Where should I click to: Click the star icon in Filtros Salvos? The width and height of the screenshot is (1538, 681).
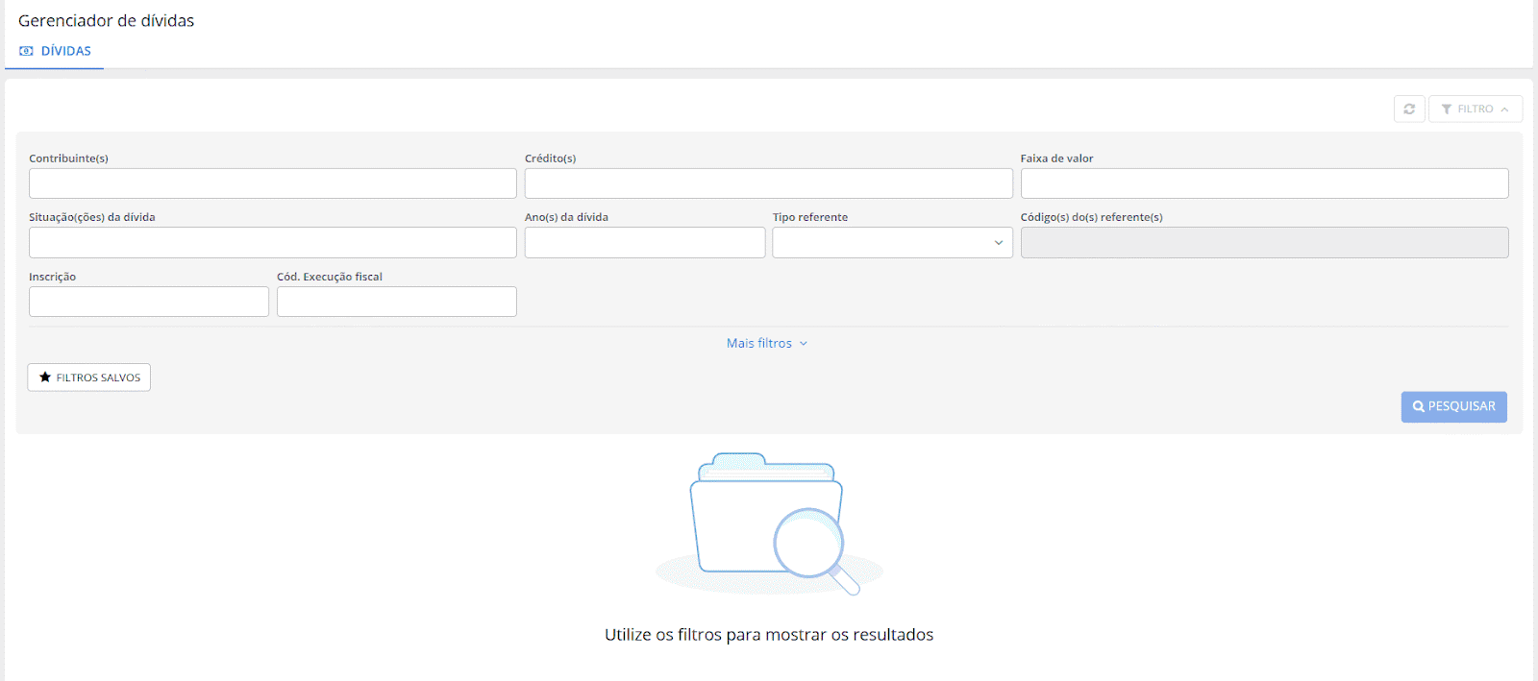[45, 377]
